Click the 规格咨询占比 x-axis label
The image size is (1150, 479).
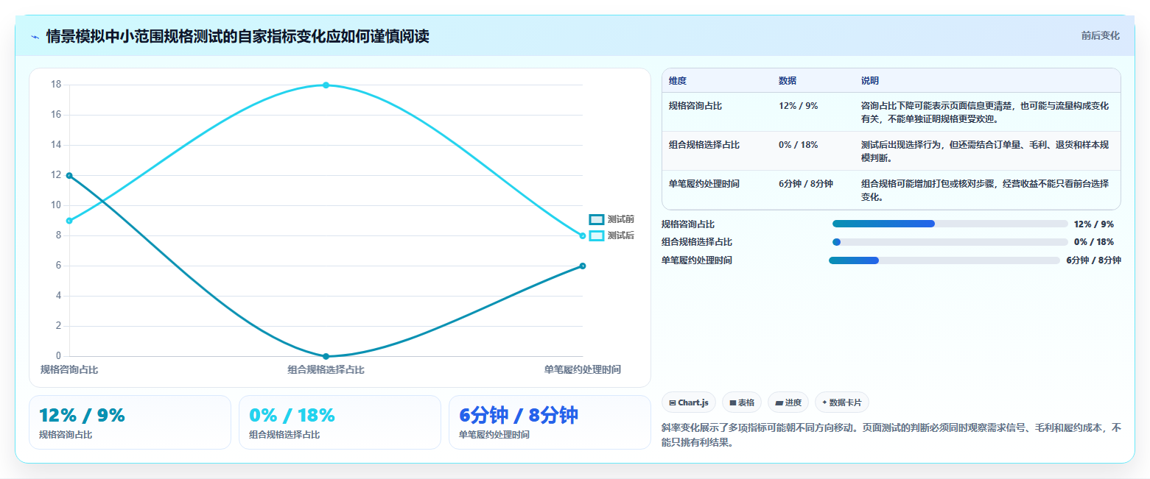coord(69,369)
